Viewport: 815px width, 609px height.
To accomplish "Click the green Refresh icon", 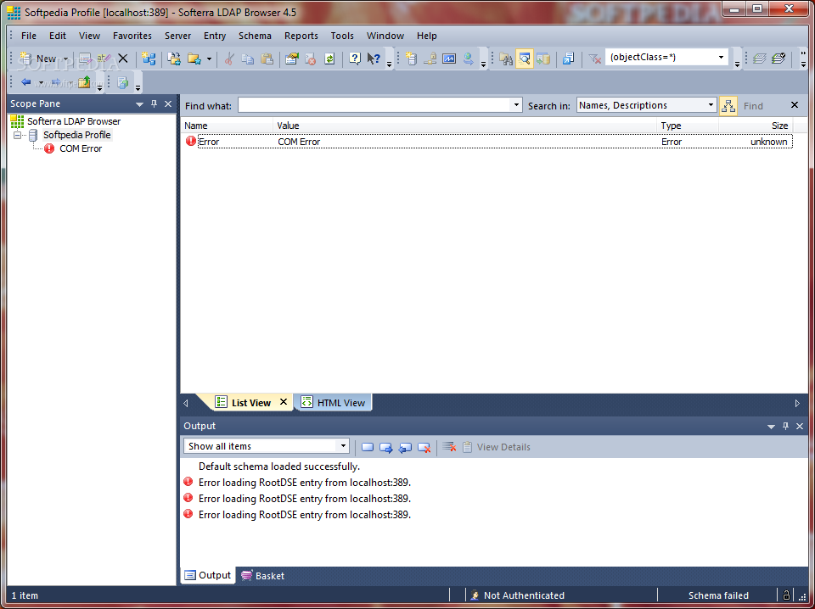I will (329, 59).
